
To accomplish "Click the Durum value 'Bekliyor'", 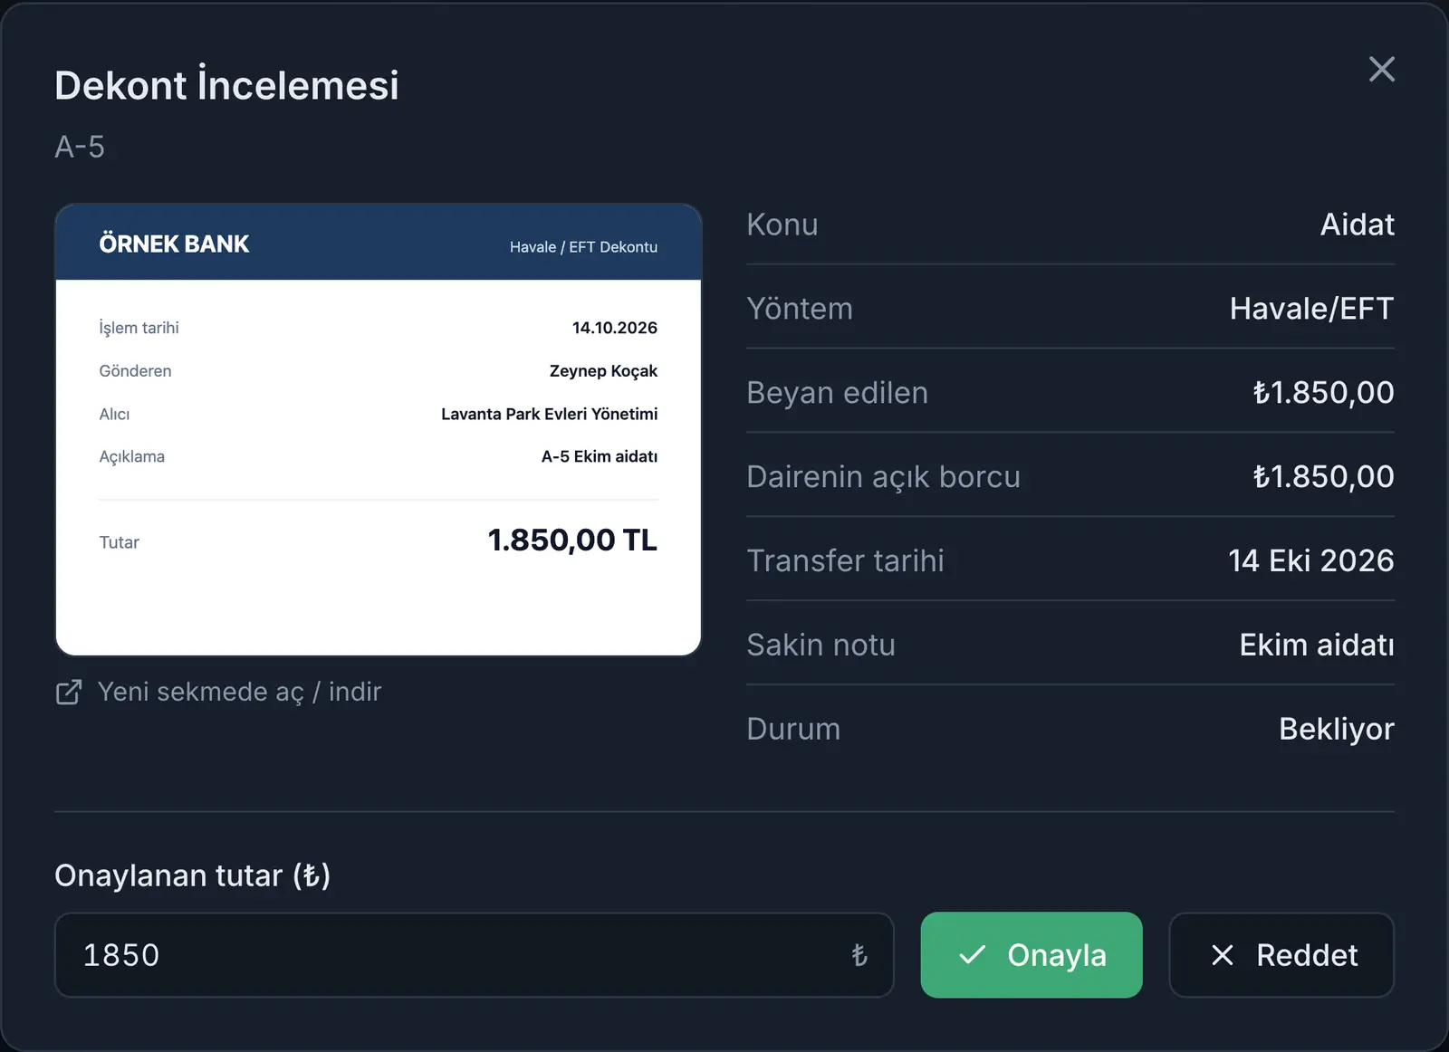I will (x=1336, y=730).
